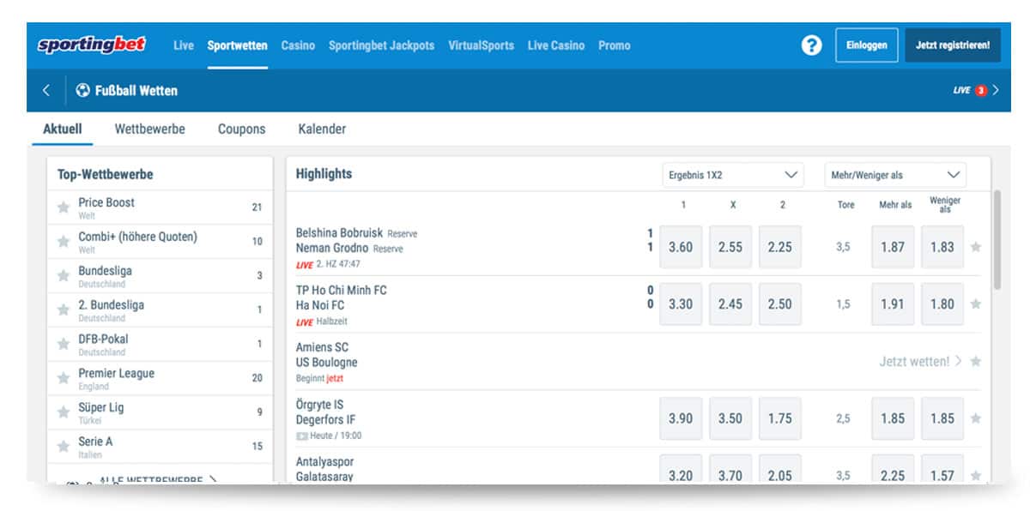Screen dimensions: 1030x511
Task: Click the Highlights vertical scrollbar
Action: (x=997, y=240)
